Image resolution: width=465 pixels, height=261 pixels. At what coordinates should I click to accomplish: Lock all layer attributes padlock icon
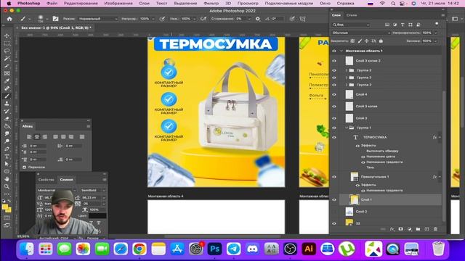pos(381,41)
